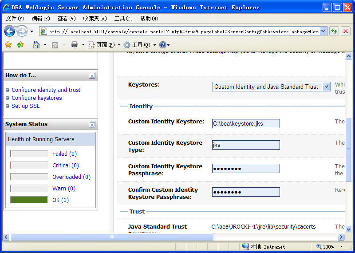Open the Favorites star icon
The height and width of the screenshot is (253, 355).
pos(8,45)
